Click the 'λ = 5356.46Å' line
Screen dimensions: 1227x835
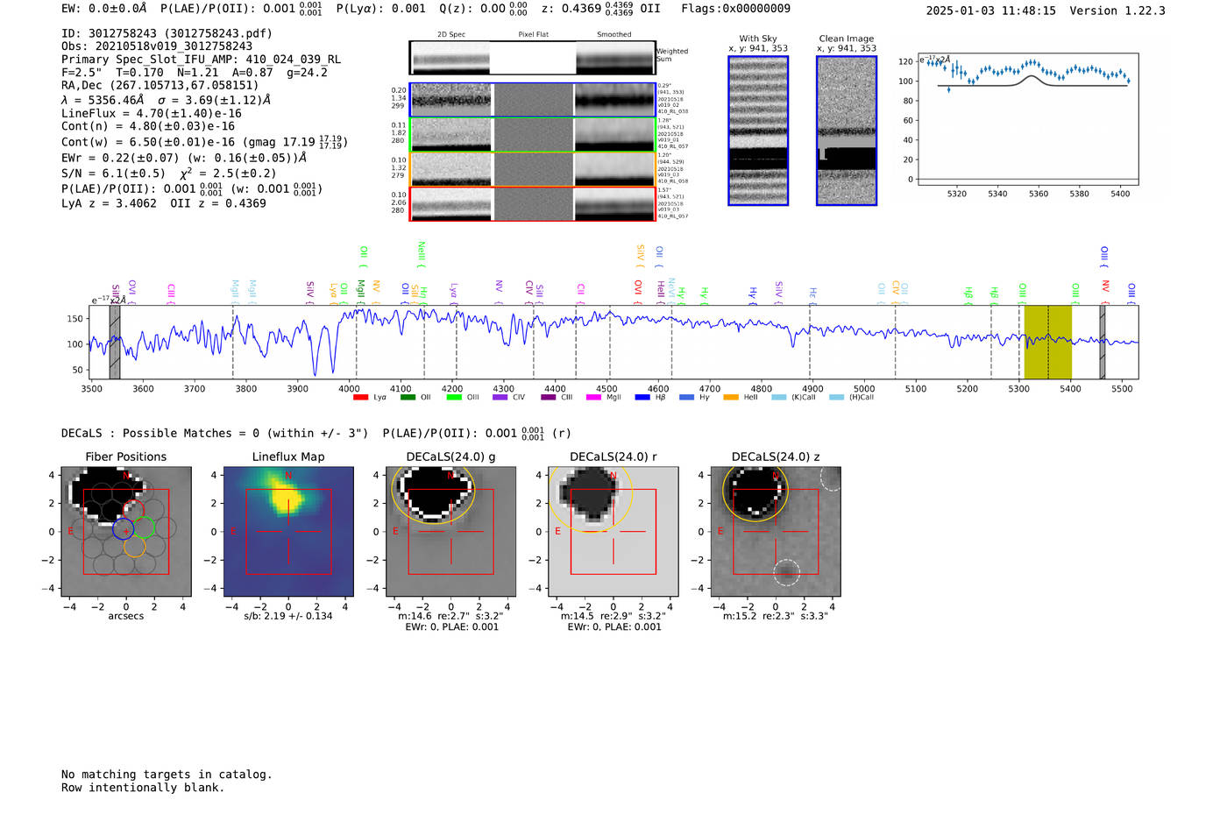[x=167, y=100]
